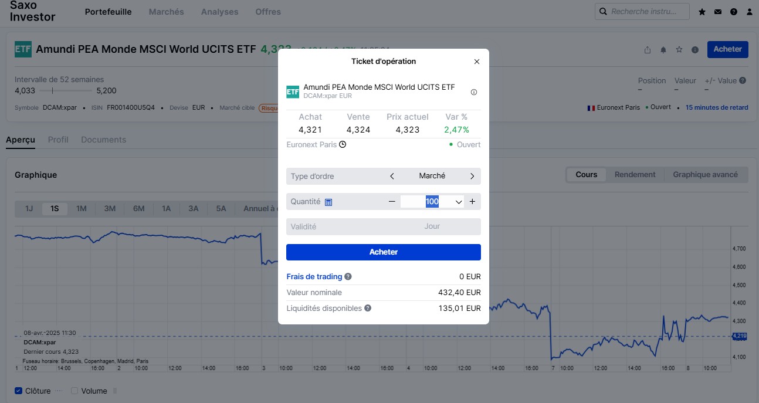Select the 6M chart range
The height and width of the screenshot is (403, 759).
click(x=138, y=208)
